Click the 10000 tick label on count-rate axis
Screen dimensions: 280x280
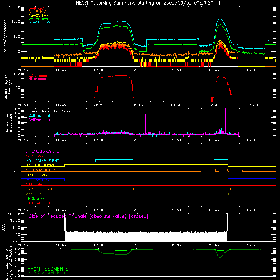coord(15,7)
